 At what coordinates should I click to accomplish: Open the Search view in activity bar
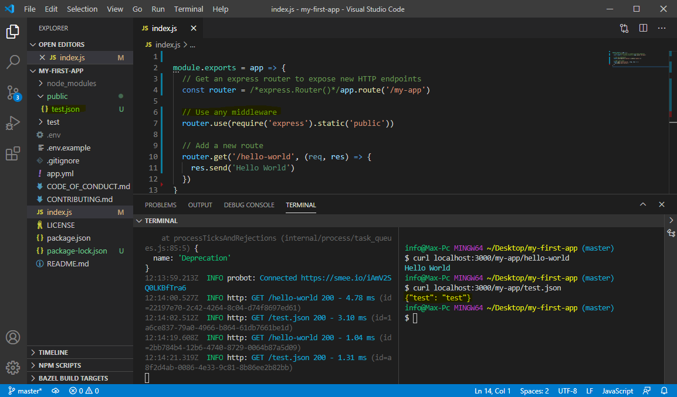pos(13,61)
